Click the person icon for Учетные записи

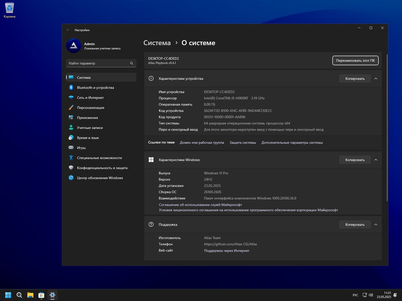pos(71,127)
